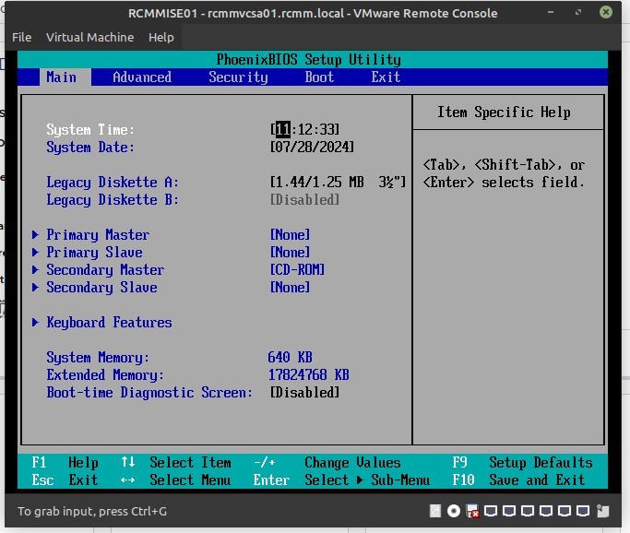Minimize the VMware Remote Console window
The height and width of the screenshot is (533, 630).
coord(551,12)
